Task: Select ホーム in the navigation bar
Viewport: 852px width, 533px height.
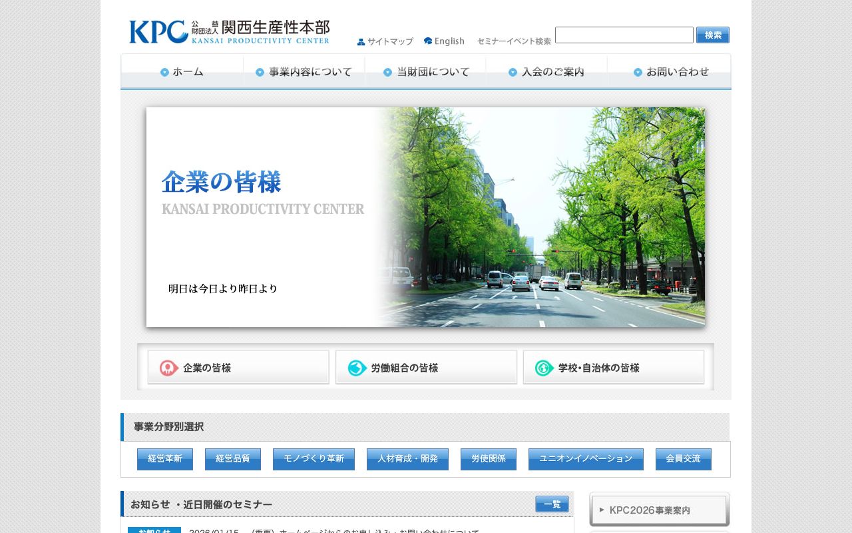Action: pyautogui.click(x=186, y=72)
